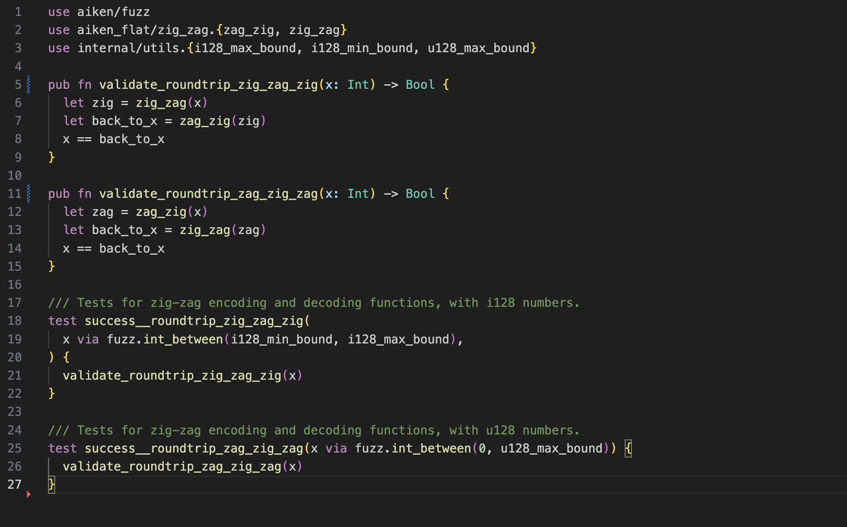Click the closing brace on line 22
This screenshot has width=847, height=527.
coord(52,394)
